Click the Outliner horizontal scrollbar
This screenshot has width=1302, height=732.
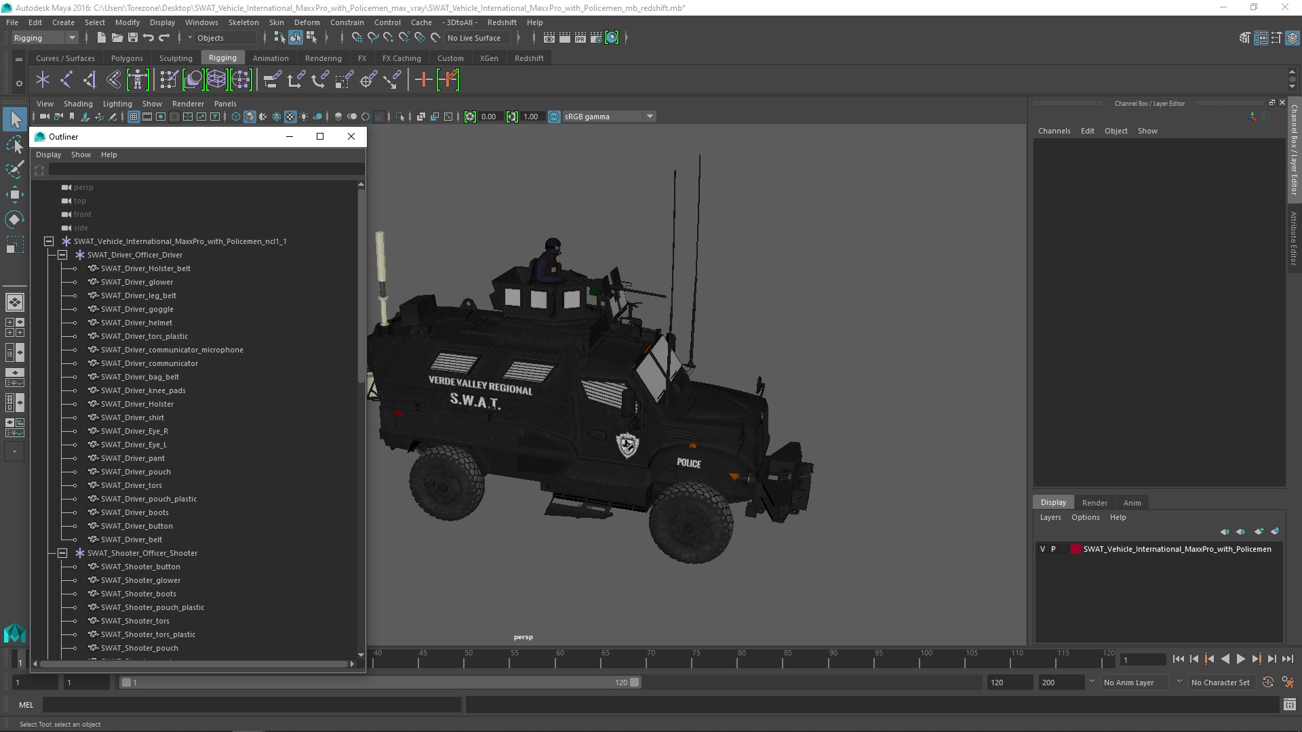click(x=194, y=664)
